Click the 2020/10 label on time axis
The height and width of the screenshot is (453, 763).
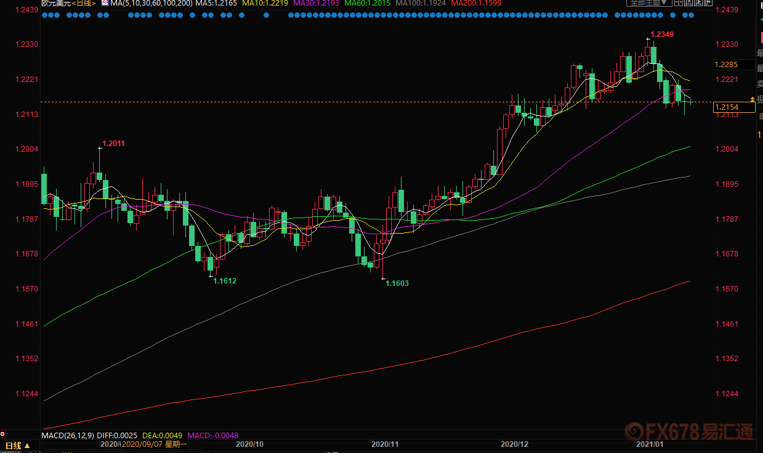[250, 444]
